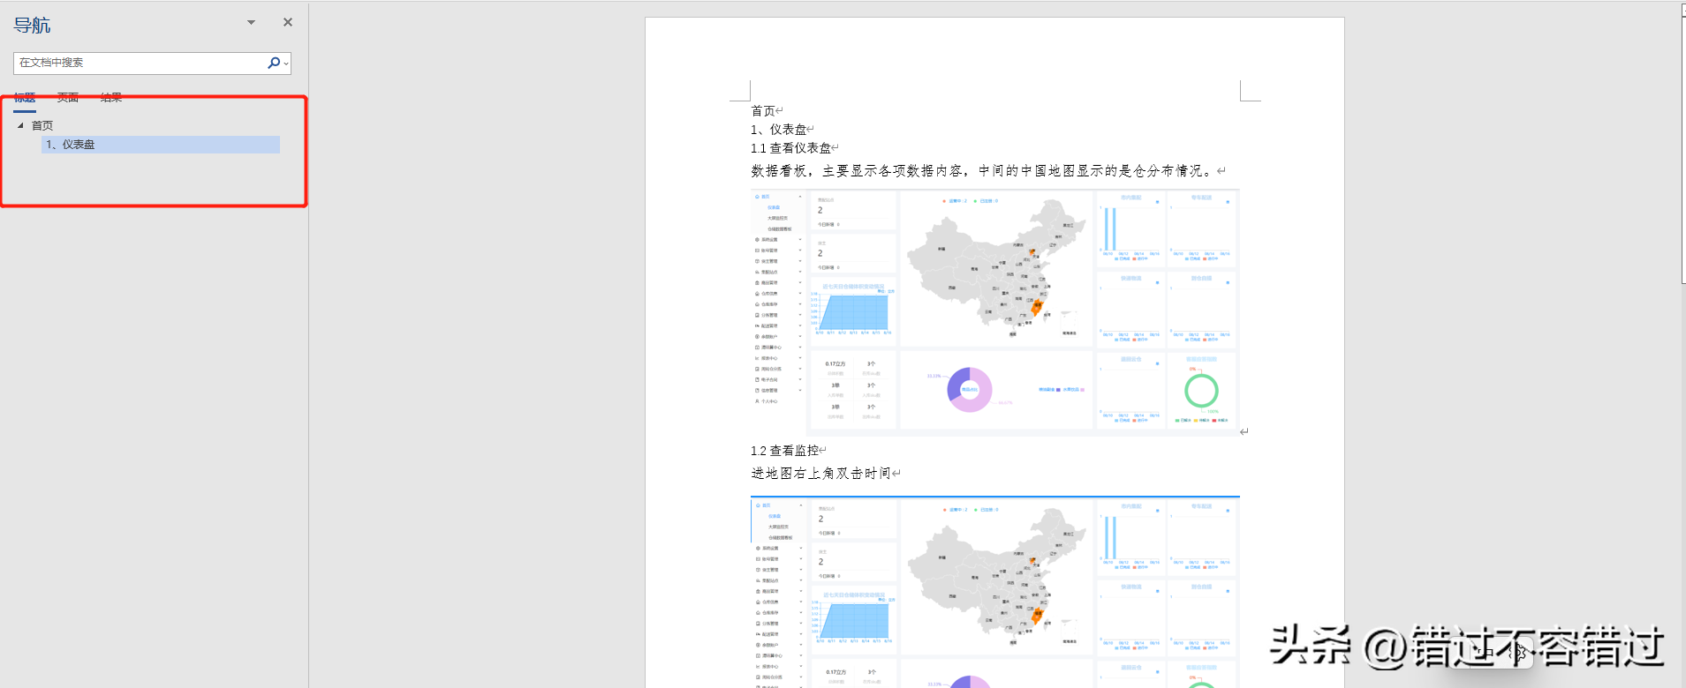Switch to the 页面 tab
Viewport: 1686px width, 688px height.
click(x=68, y=98)
